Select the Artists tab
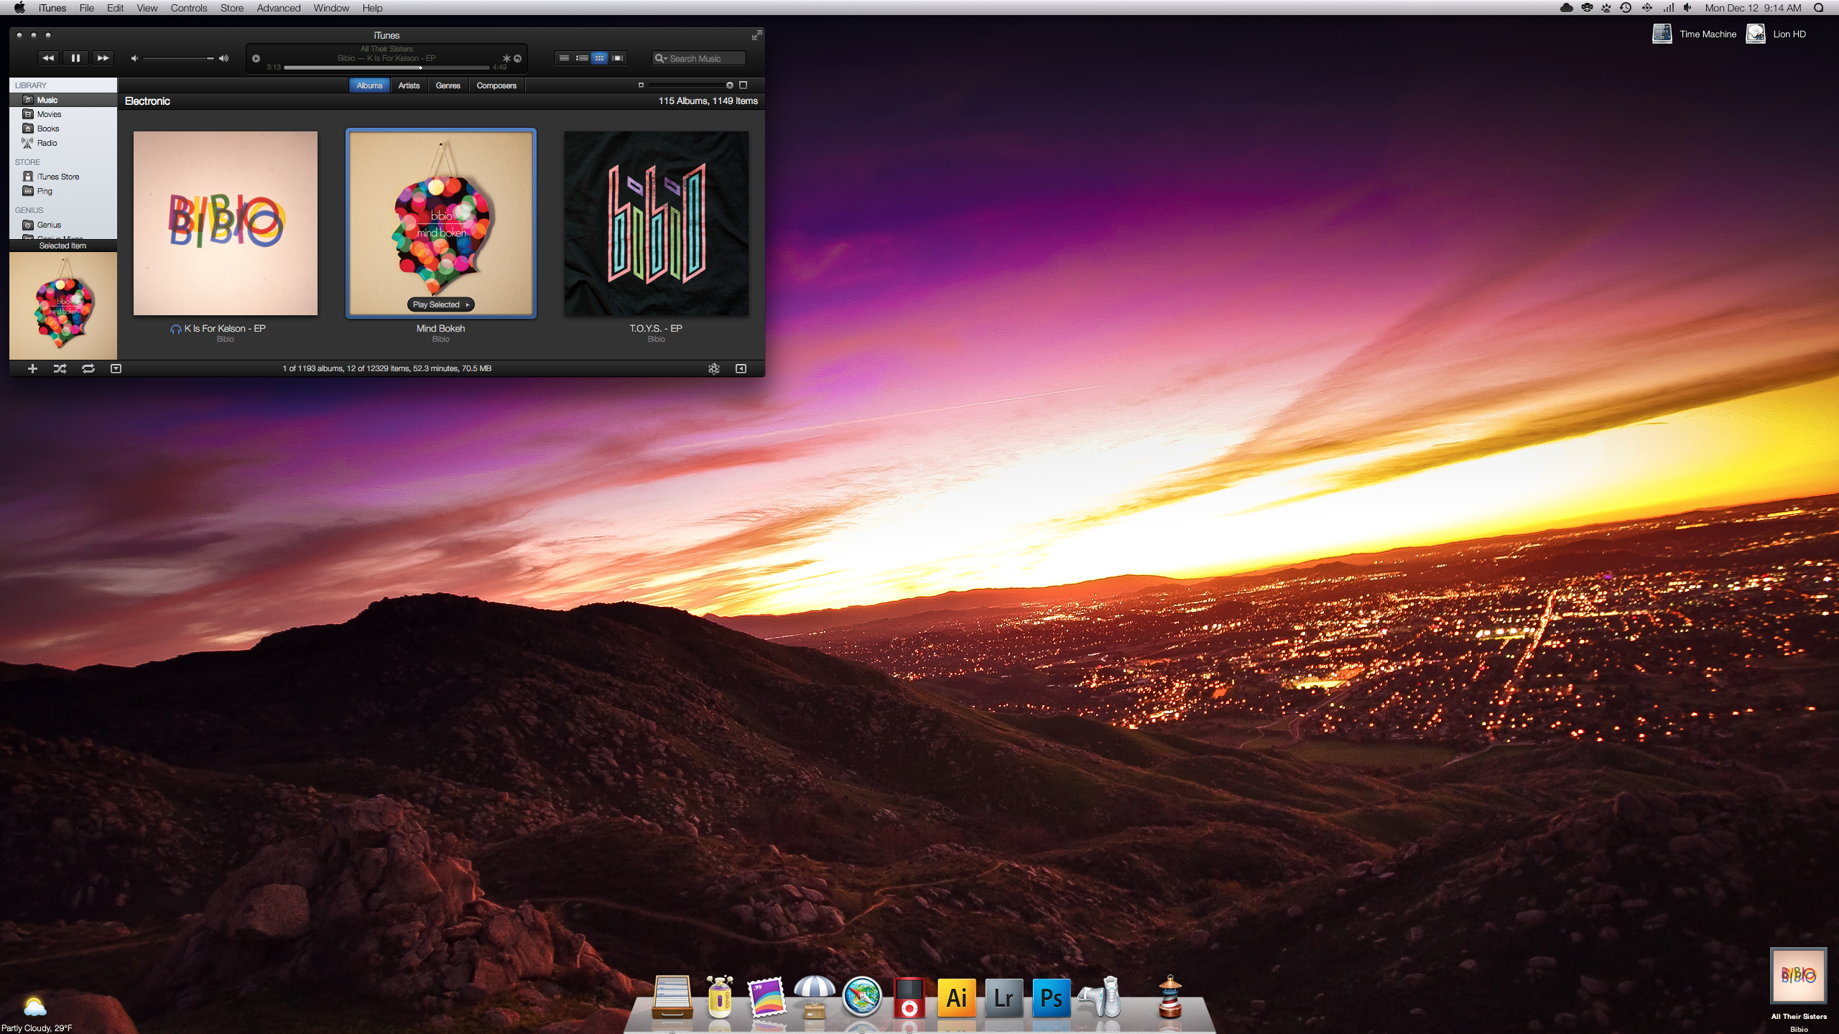Image resolution: width=1839 pixels, height=1034 pixels. [409, 85]
